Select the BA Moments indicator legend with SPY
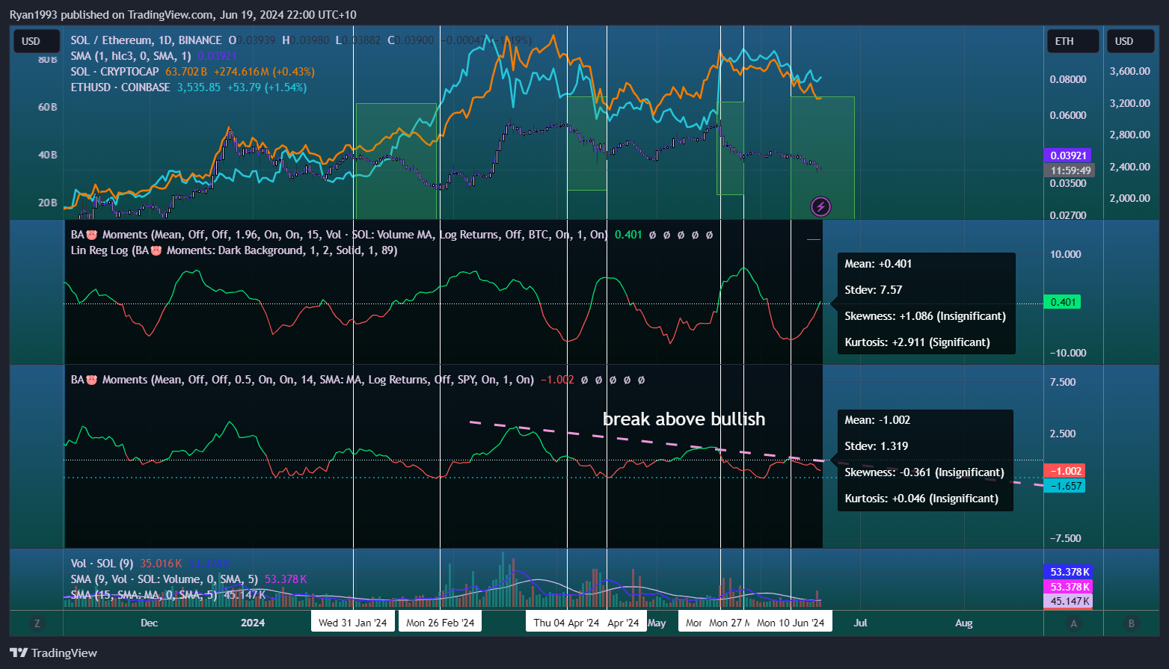The width and height of the screenshot is (1169, 669). point(302,380)
